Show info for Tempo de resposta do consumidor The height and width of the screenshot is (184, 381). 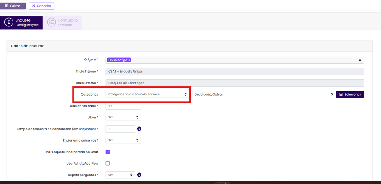pyautogui.click(x=139, y=129)
